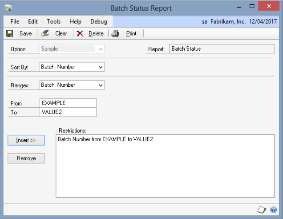The width and height of the screenshot is (283, 219).
Task: Click the red Delete X icon
Action: tap(80, 33)
